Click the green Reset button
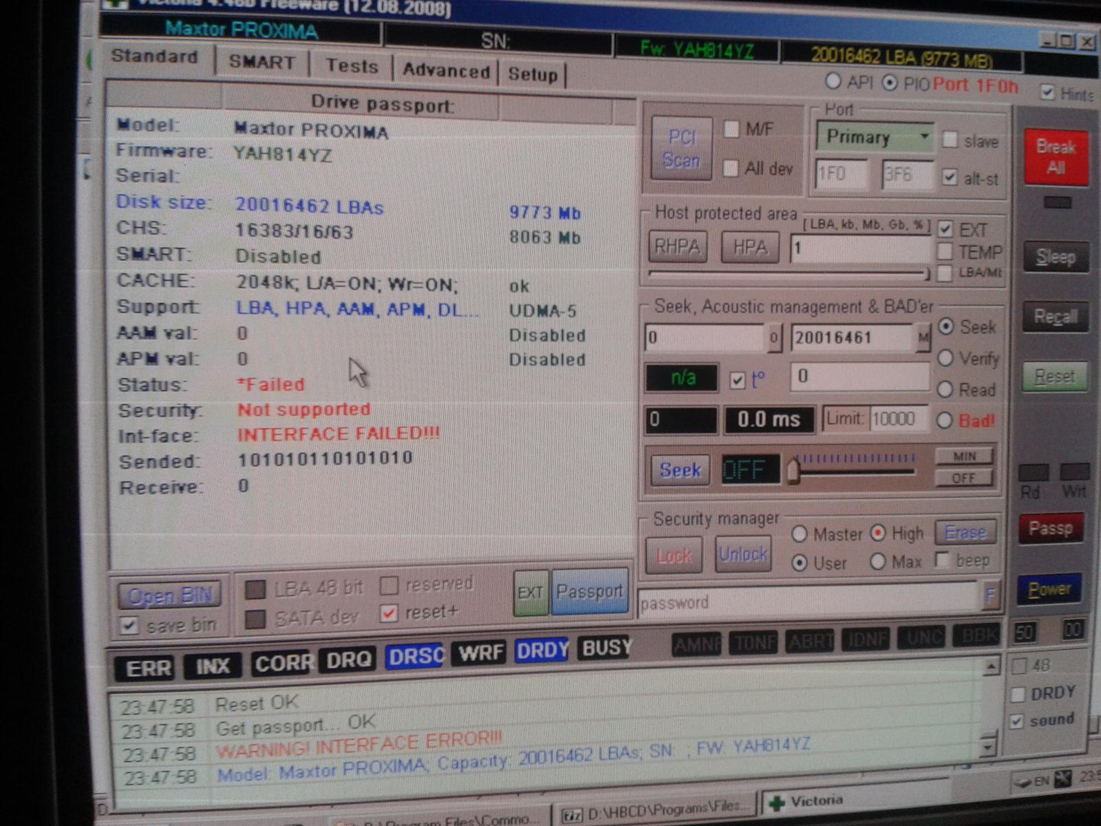Image resolution: width=1101 pixels, height=826 pixels. pos(1054,377)
